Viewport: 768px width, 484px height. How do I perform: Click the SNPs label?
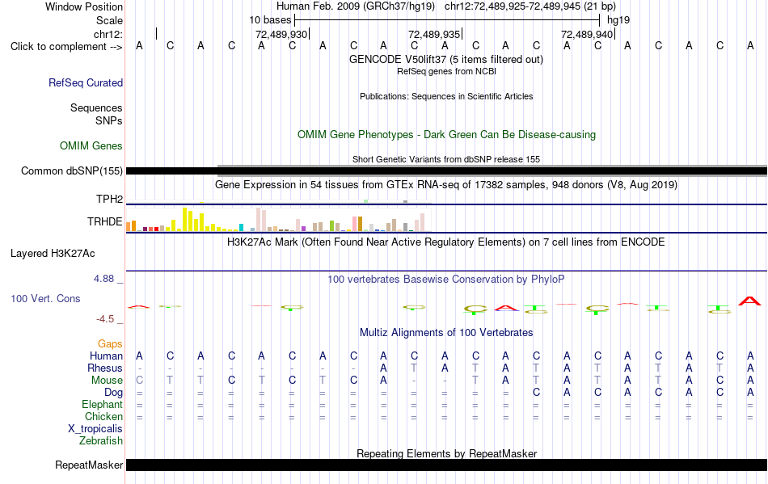click(x=109, y=120)
